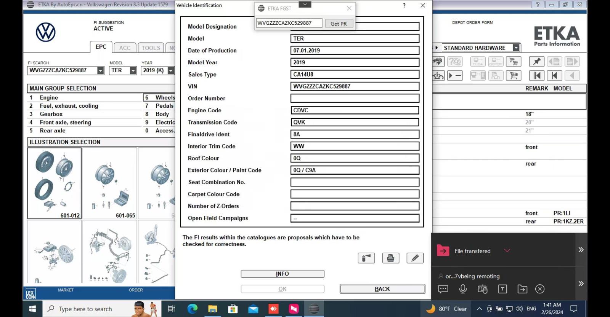
Task: Select main group 3 Gearbox
Action: click(x=85, y=114)
